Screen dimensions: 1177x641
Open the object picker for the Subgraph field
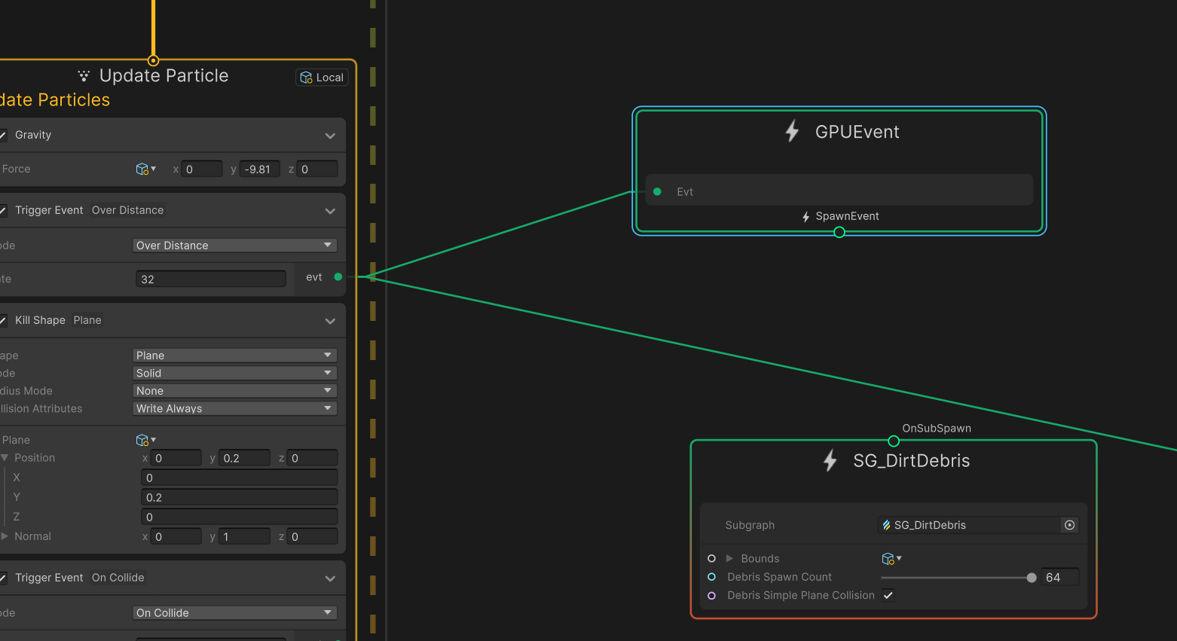point(1069,525)
